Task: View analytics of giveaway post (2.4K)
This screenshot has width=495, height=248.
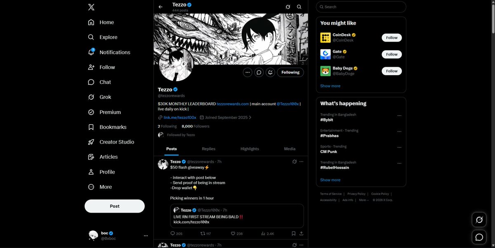Action: pos(267,233)
